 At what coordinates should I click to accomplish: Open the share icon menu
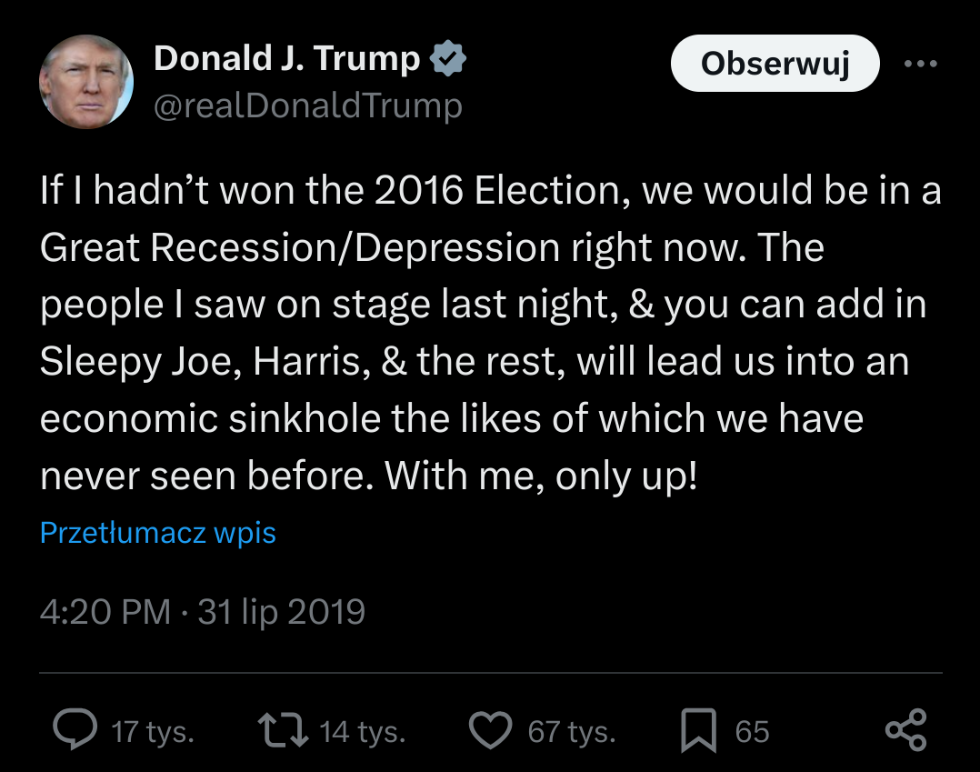(905, 730)
